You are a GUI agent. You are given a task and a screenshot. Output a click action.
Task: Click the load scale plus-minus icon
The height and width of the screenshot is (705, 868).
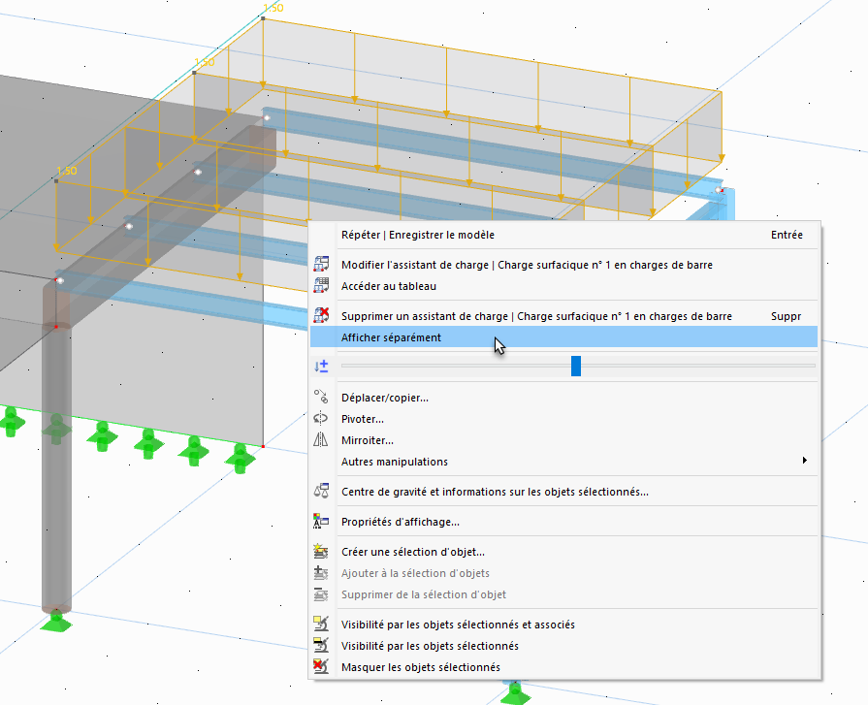tap(321, 366)
